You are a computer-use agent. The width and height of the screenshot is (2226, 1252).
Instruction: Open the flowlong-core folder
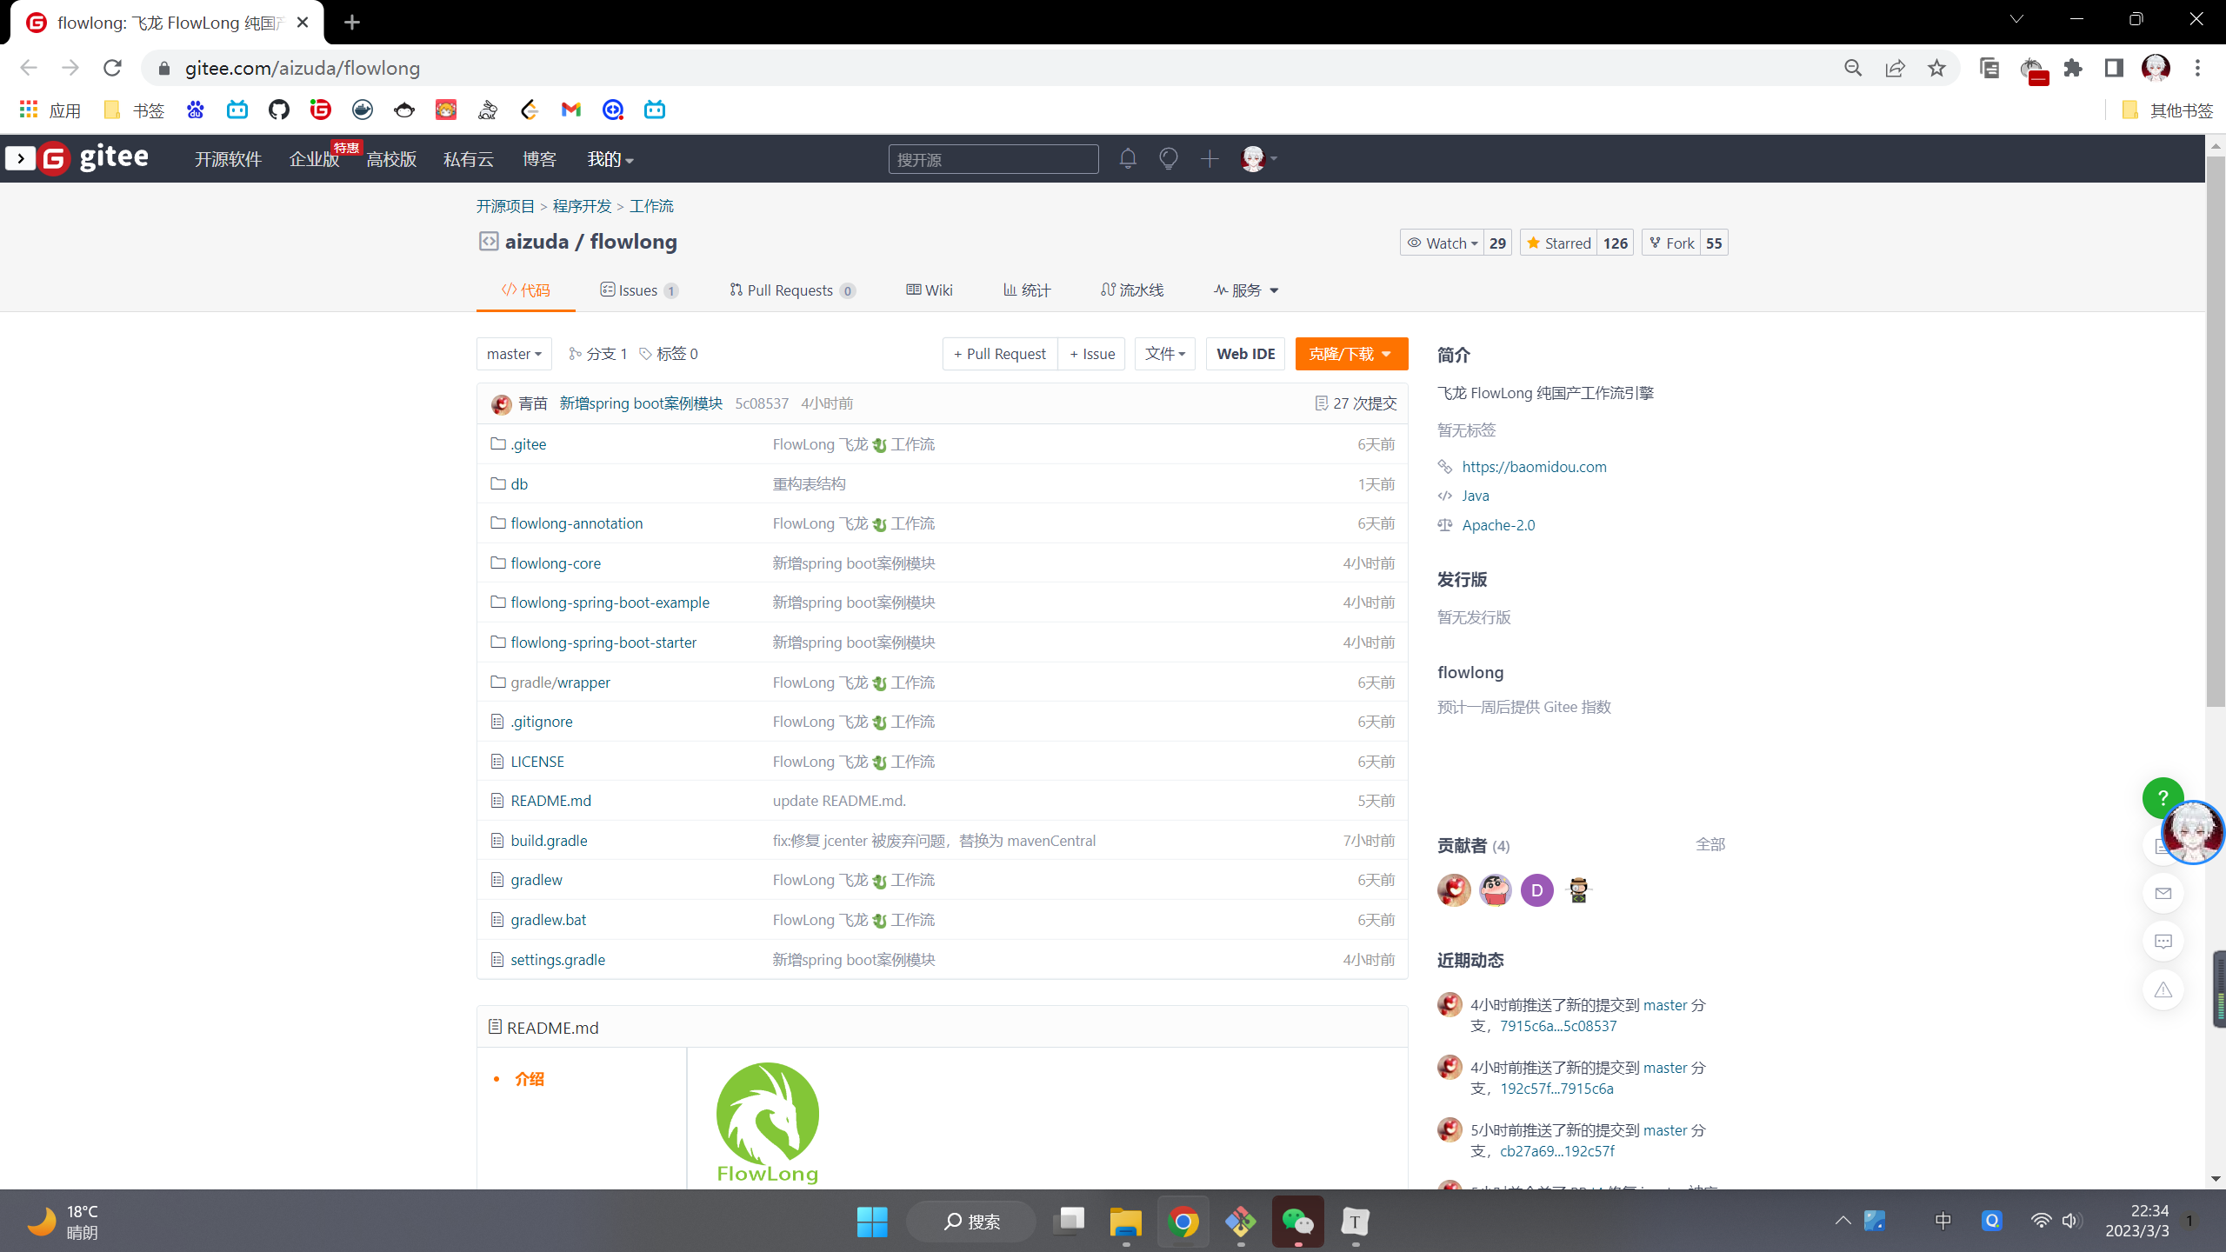click(555, 563)
